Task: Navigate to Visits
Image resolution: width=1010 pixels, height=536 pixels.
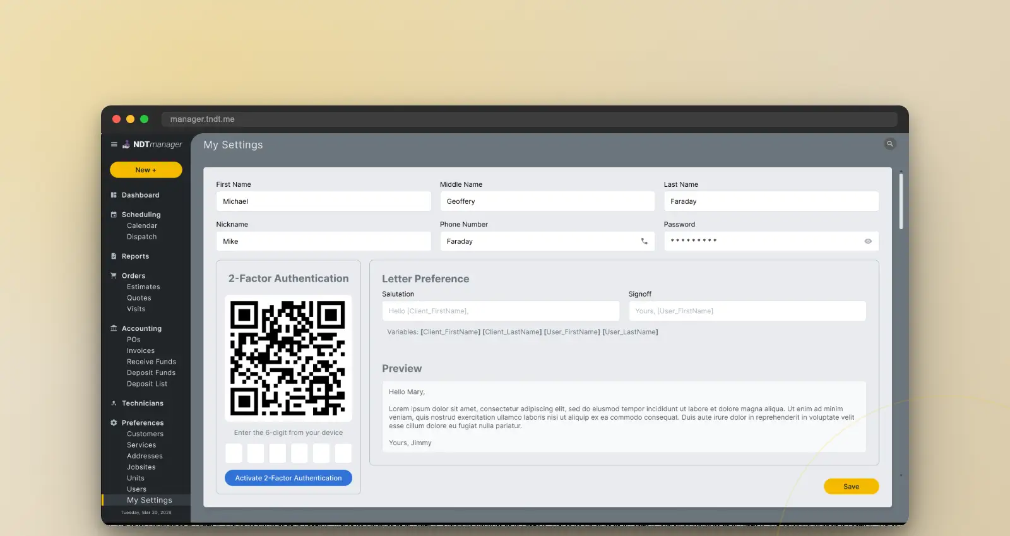Action: point(136,309)
